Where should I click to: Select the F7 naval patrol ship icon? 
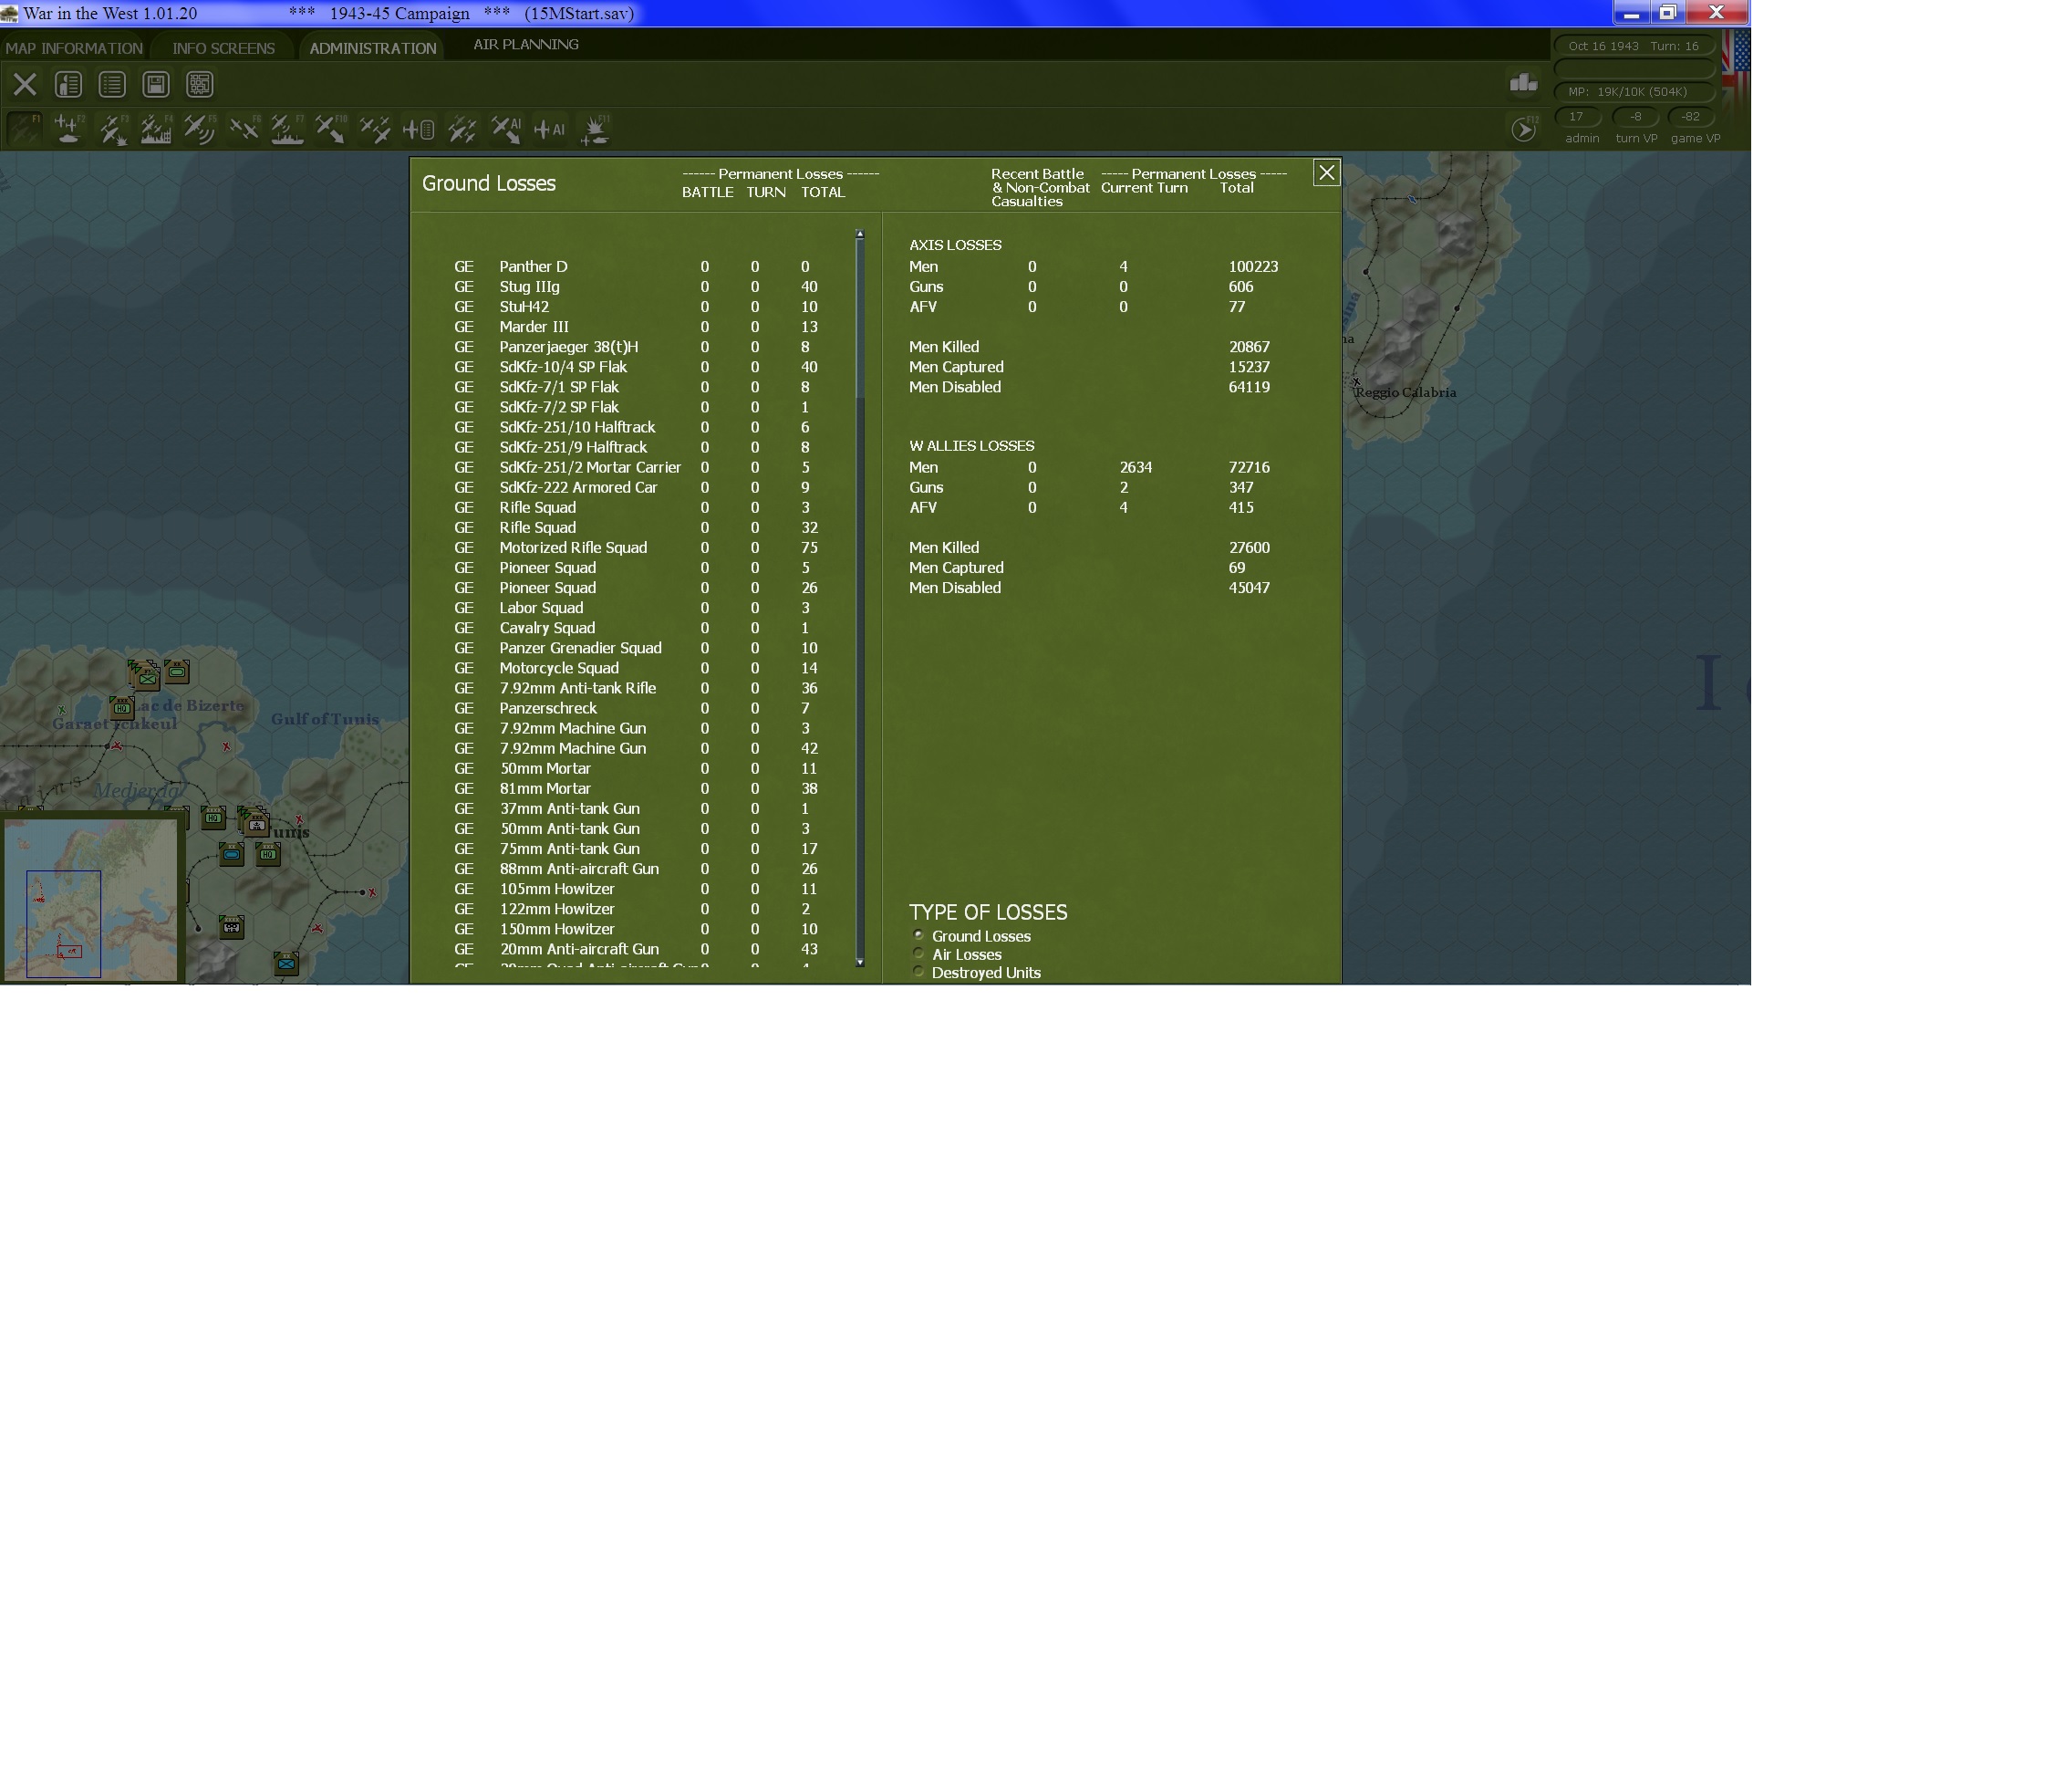coord(288,129)
